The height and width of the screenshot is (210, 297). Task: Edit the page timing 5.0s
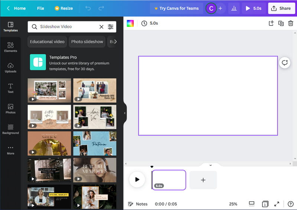point(150,23)
